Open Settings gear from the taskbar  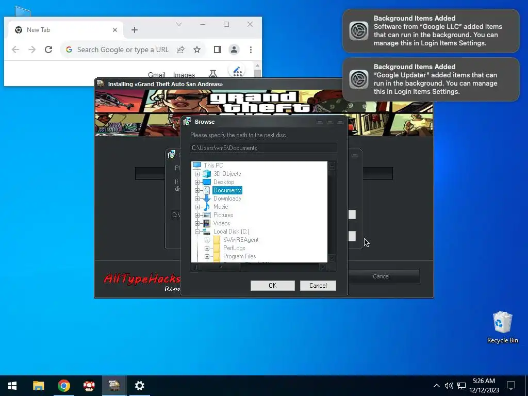click(x=139, y=386)
